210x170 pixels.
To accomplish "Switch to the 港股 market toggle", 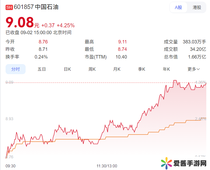I will (x=197, y=7).
